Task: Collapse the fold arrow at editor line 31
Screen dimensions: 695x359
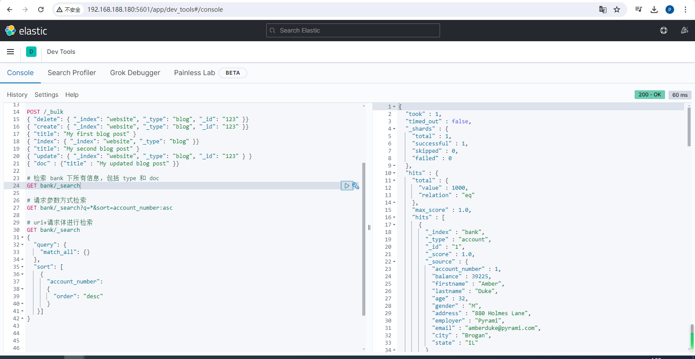Action: coord(23,237)
